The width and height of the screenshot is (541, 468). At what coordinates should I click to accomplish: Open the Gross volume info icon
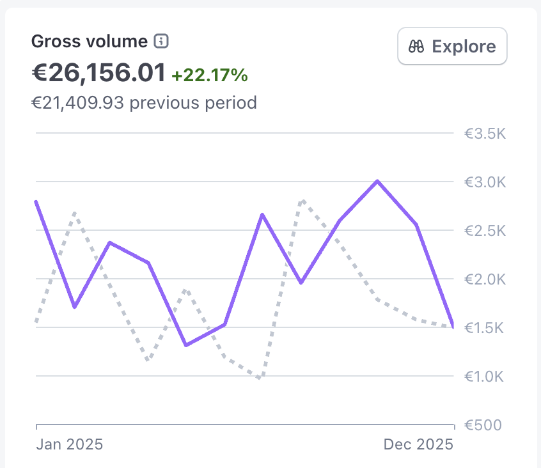click(161, 41)
